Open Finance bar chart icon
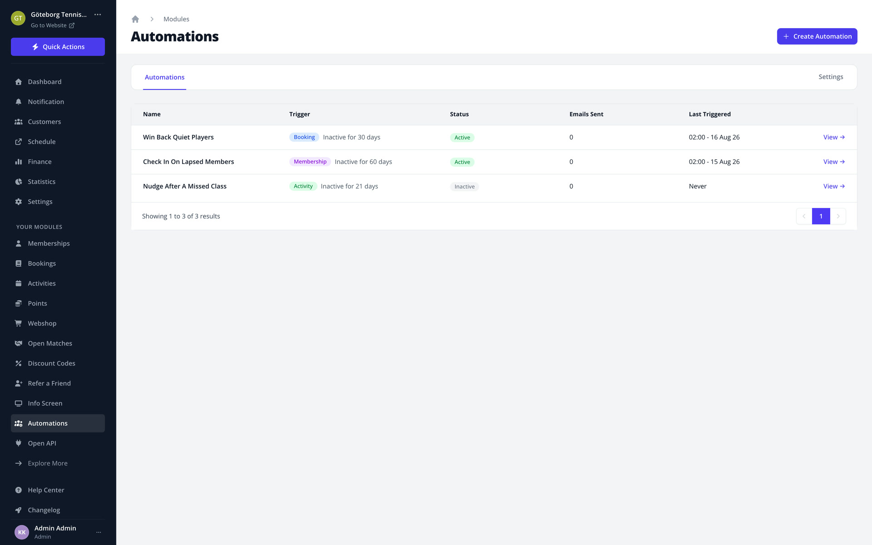Image resolution: width=872 pixels, height=545 pixels. (x=19, y=162)
